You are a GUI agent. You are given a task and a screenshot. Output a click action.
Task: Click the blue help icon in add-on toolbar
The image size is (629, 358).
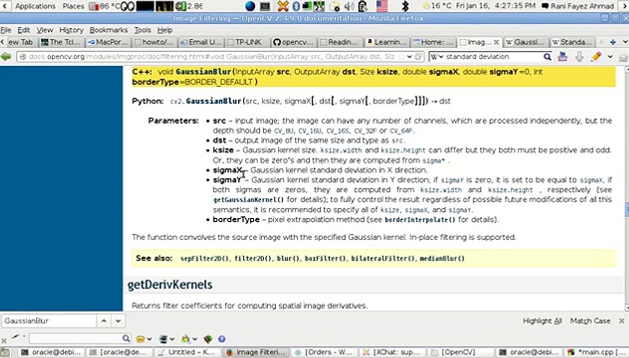point(221,339)
